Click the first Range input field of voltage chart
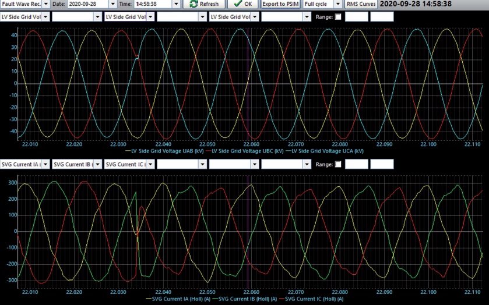Image resolution: width=489 pixels, height=305 pixels. click(357, 17)
